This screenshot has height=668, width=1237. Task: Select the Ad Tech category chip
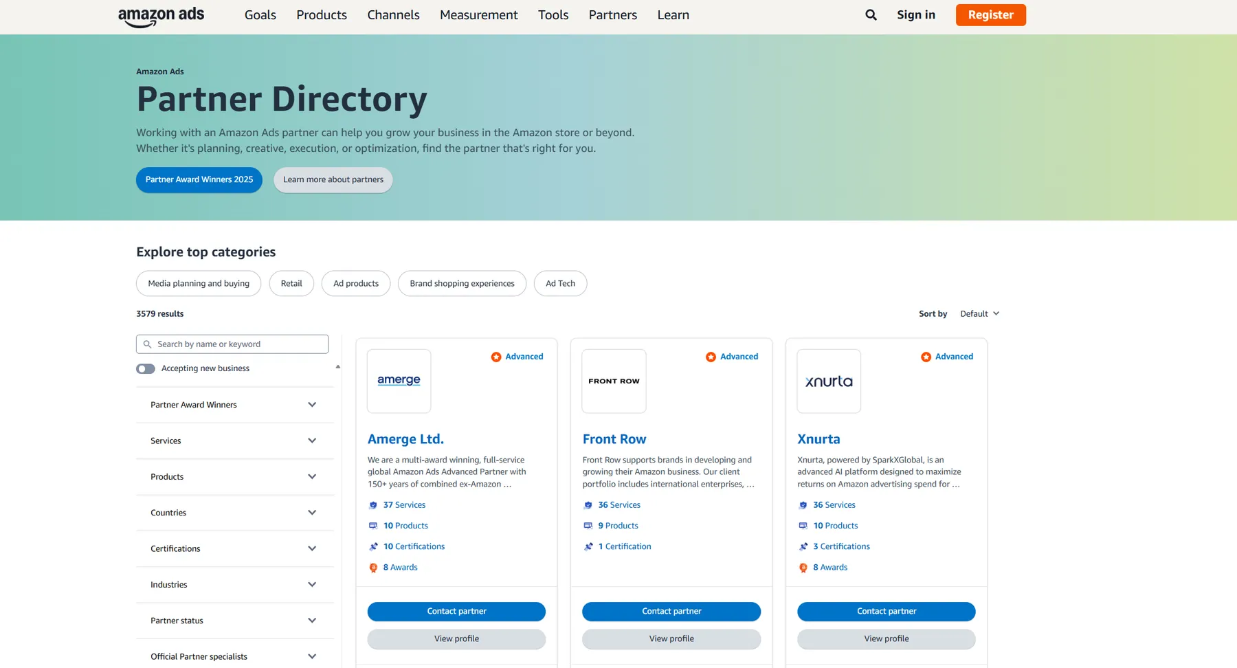point(560,284)
